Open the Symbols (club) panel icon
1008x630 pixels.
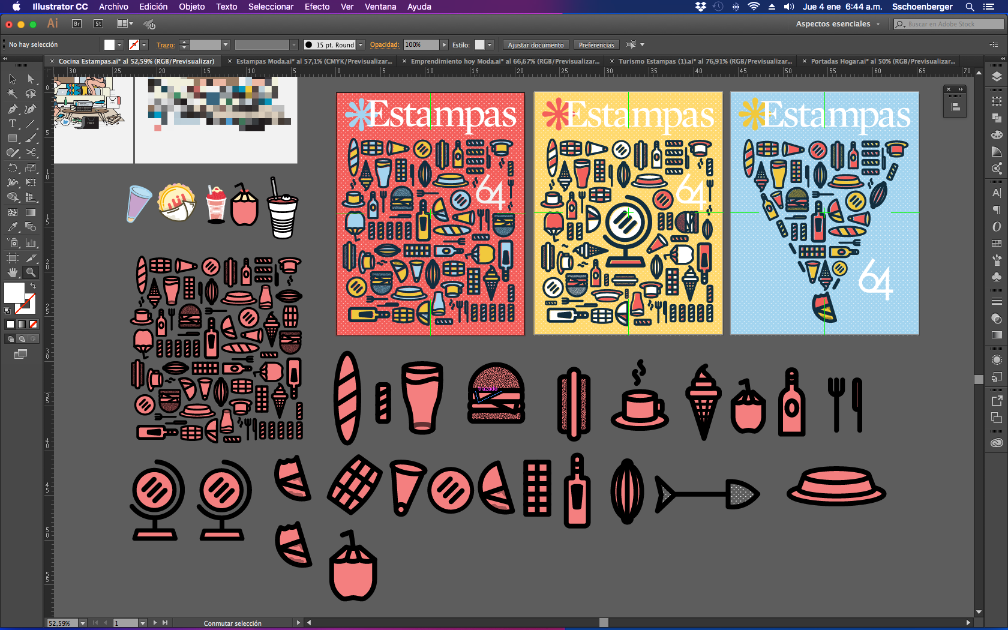(x=997, y=277)
